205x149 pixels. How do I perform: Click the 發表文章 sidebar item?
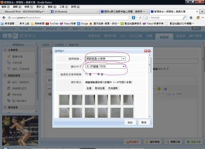click(18, 56)
